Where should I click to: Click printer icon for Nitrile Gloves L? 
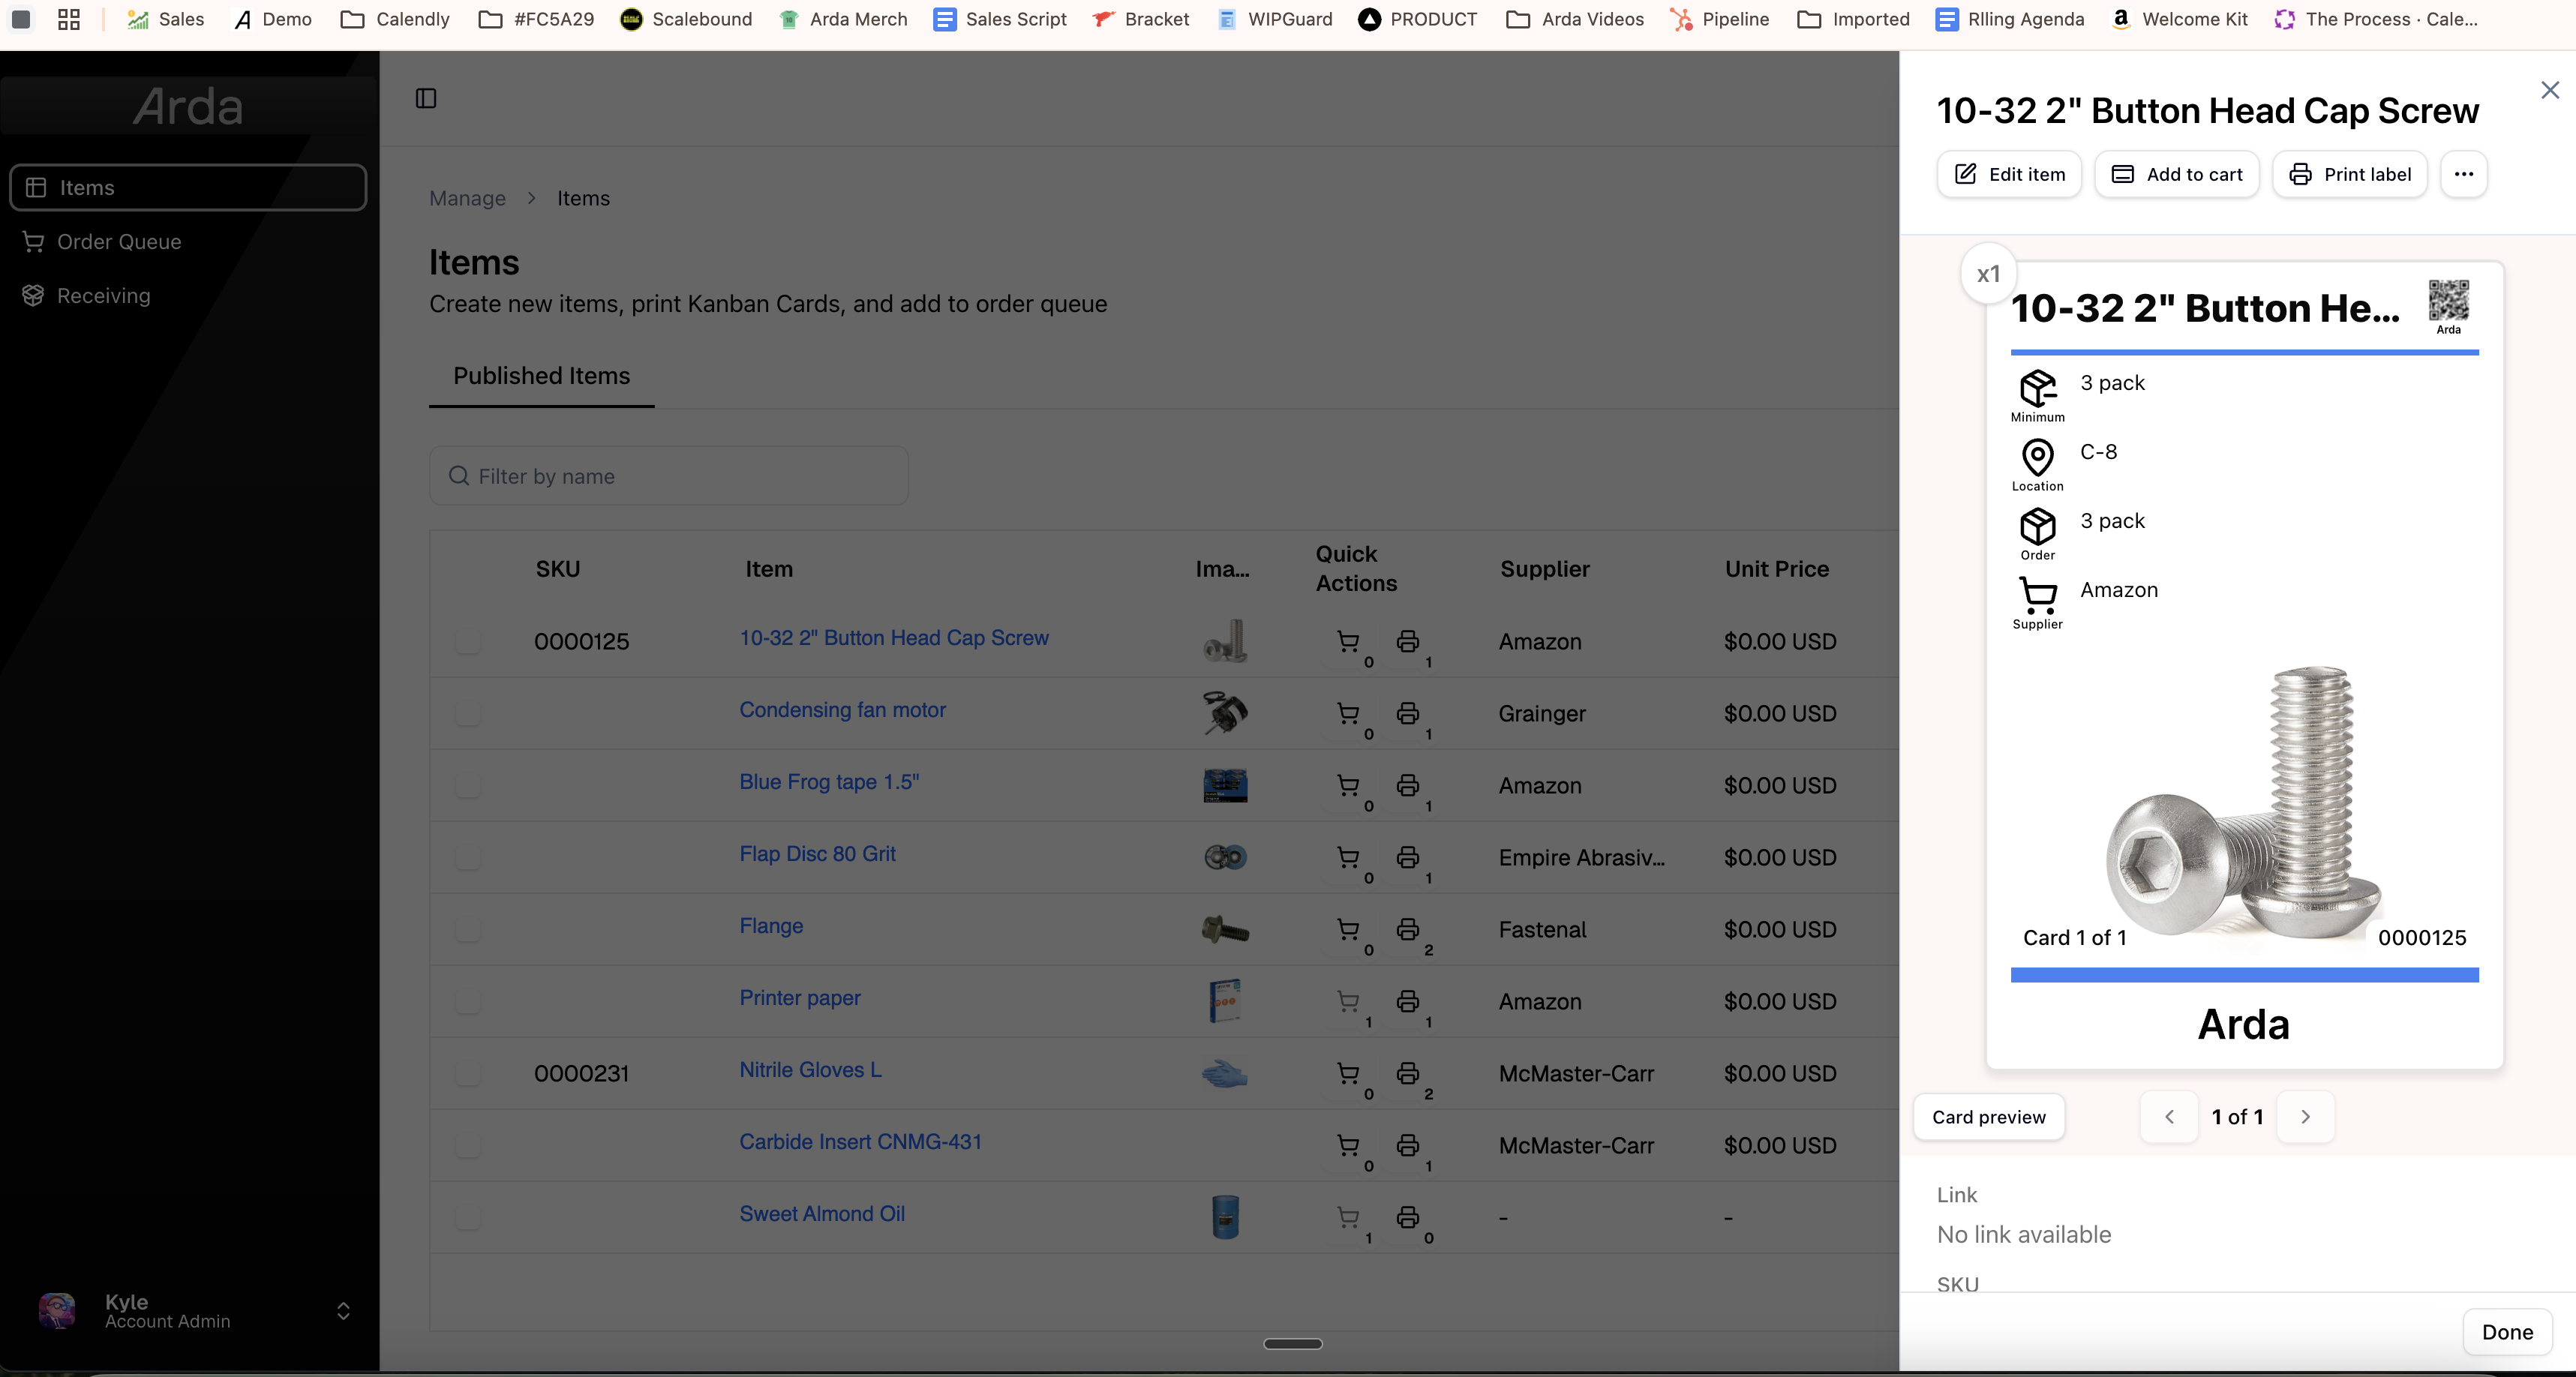1407,1073
